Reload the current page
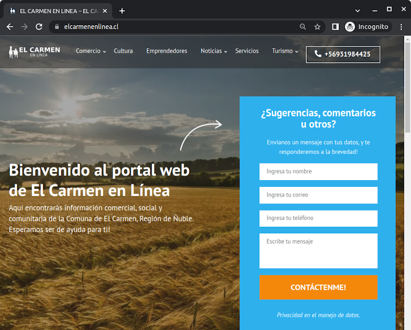This screenshot has width=411, height=330. pos(39,27)
